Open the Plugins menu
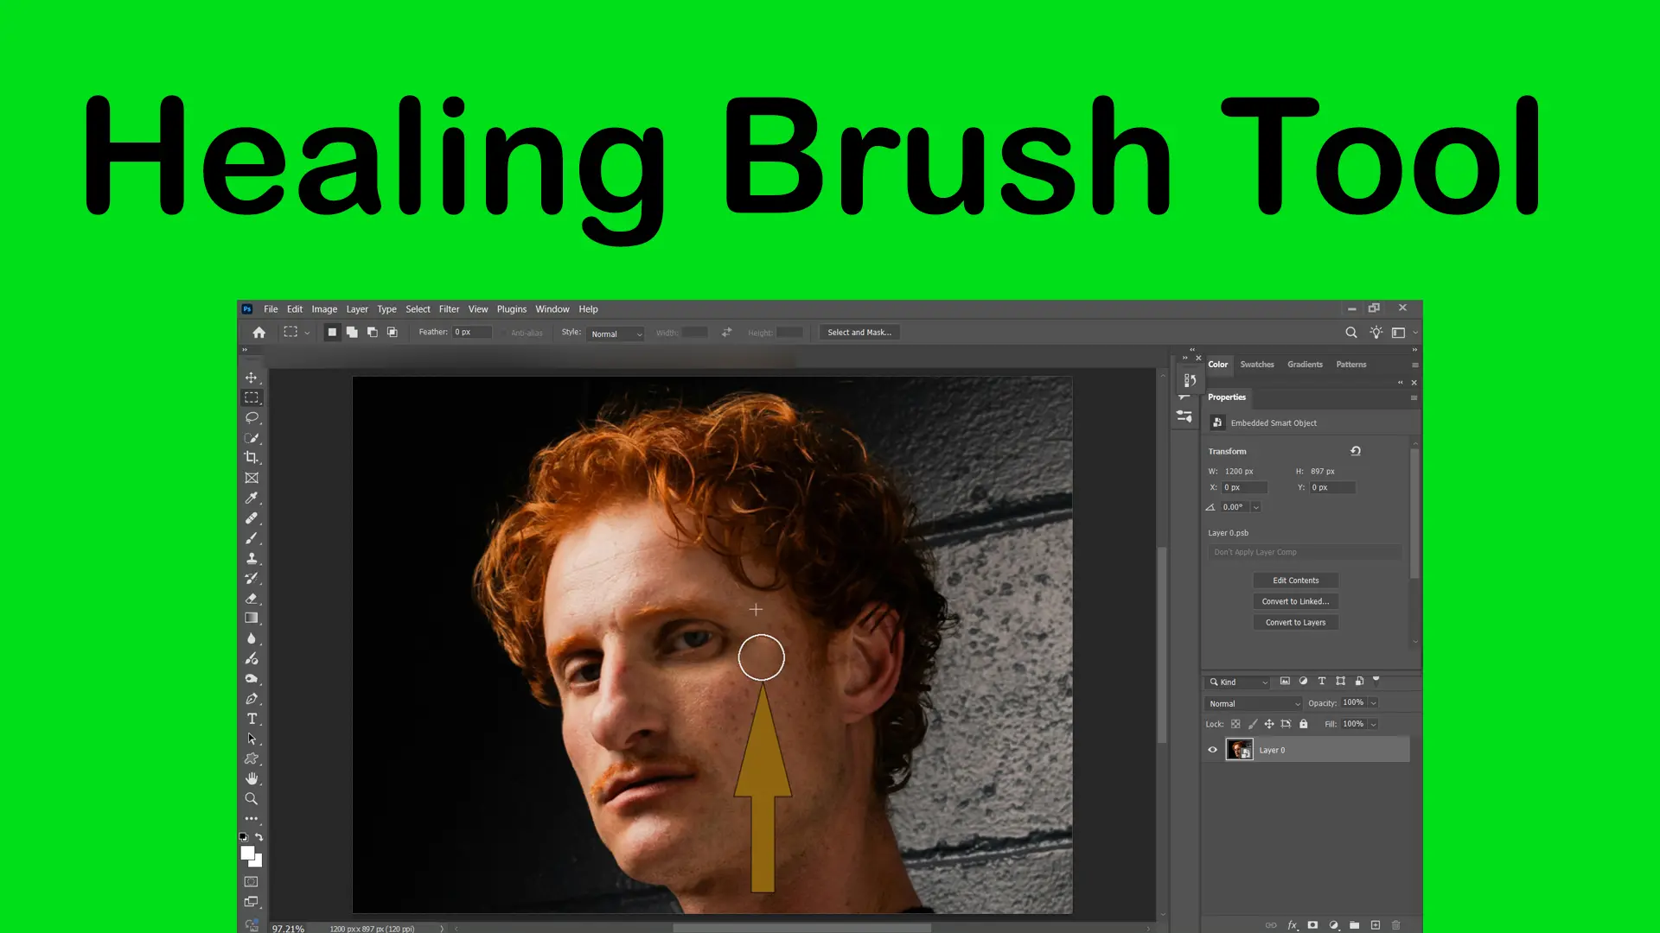 pyautogui.click(x=512, y=309)
